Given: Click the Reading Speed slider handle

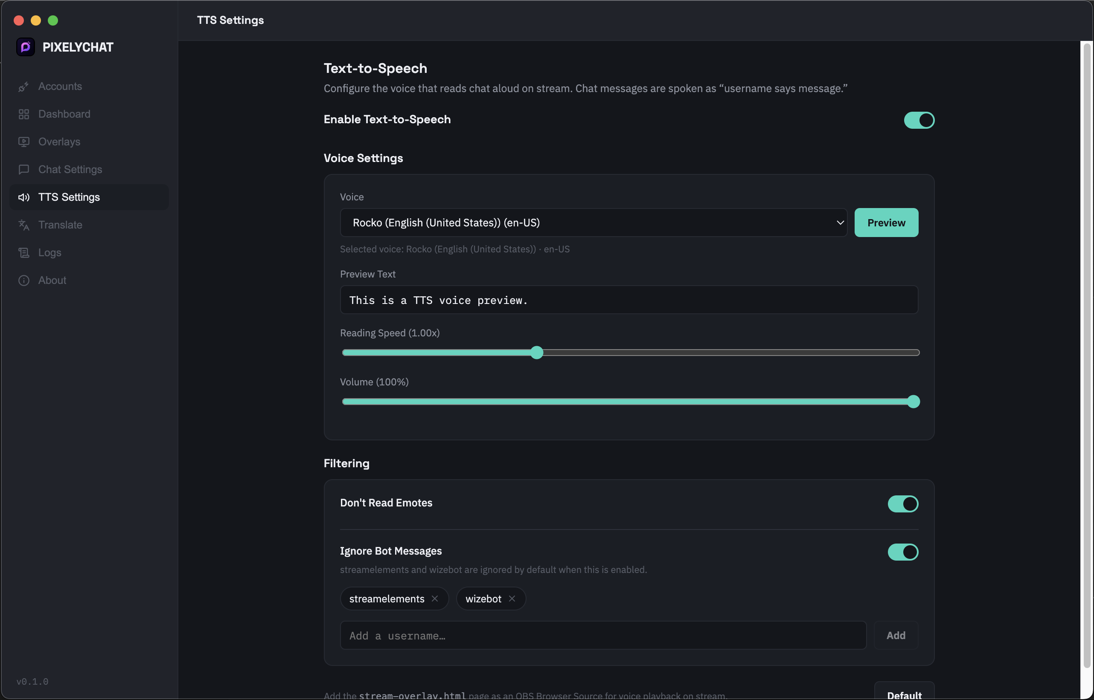Looking at the screenshot, I should point(537,353).
